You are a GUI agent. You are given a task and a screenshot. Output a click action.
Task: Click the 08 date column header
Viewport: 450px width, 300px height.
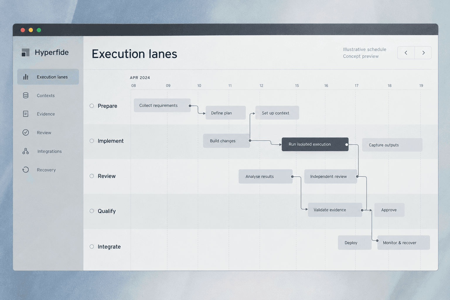[134, 86]
